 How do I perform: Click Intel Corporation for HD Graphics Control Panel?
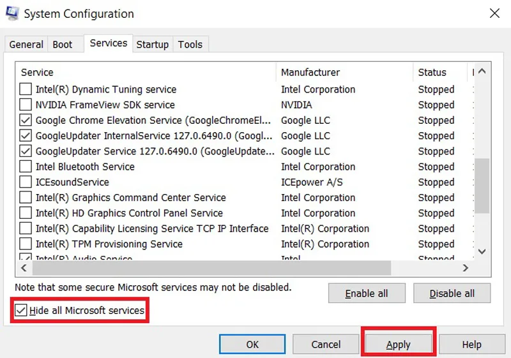318,213
